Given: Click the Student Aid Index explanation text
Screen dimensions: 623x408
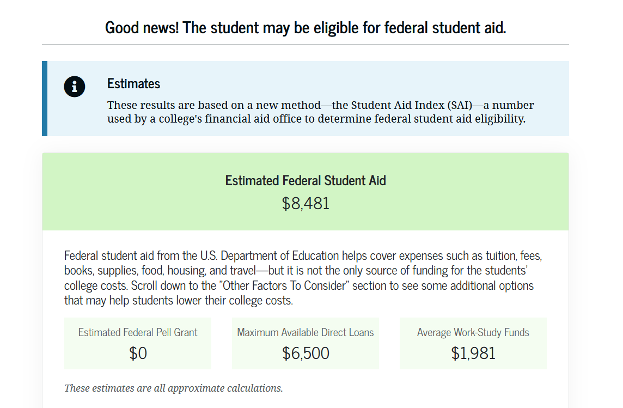Looking at the screenshot, I should (x=320, y=112).
